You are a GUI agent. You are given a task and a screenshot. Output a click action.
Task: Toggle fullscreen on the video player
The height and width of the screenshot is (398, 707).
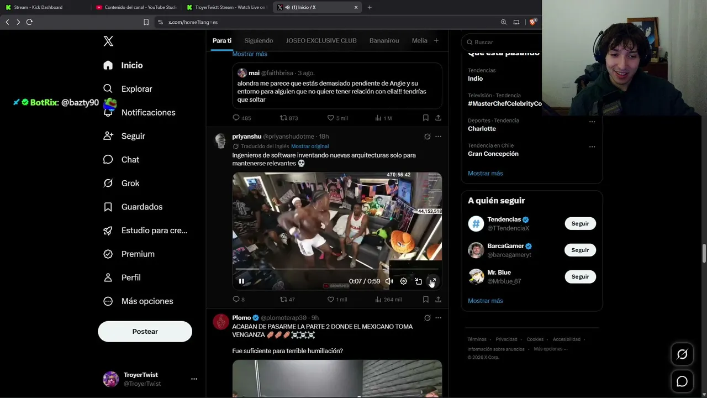[x=433, y=281]
